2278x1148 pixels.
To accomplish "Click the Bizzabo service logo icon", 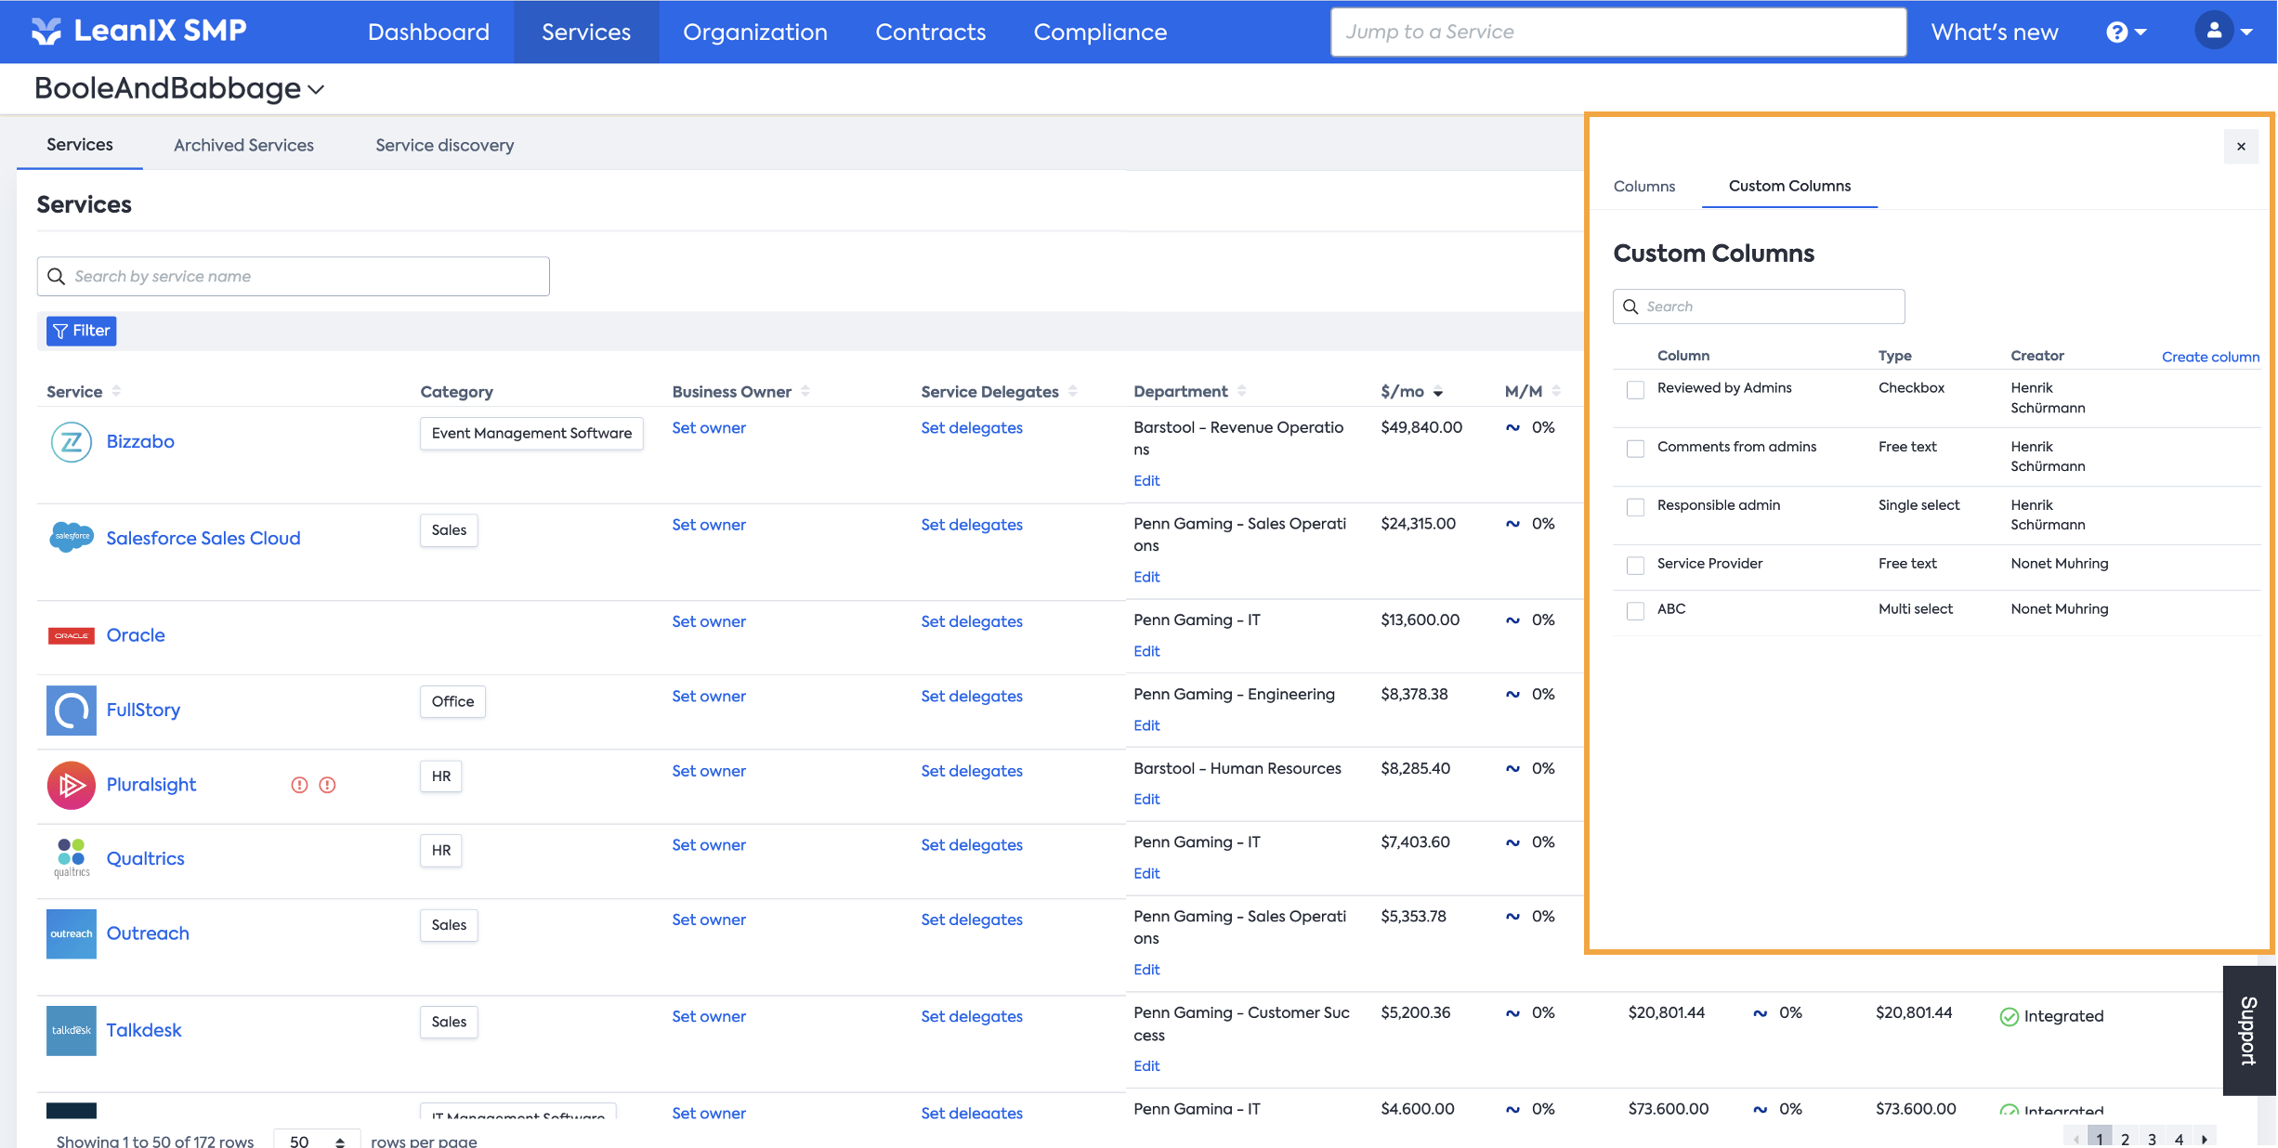I will click(72, 442).
